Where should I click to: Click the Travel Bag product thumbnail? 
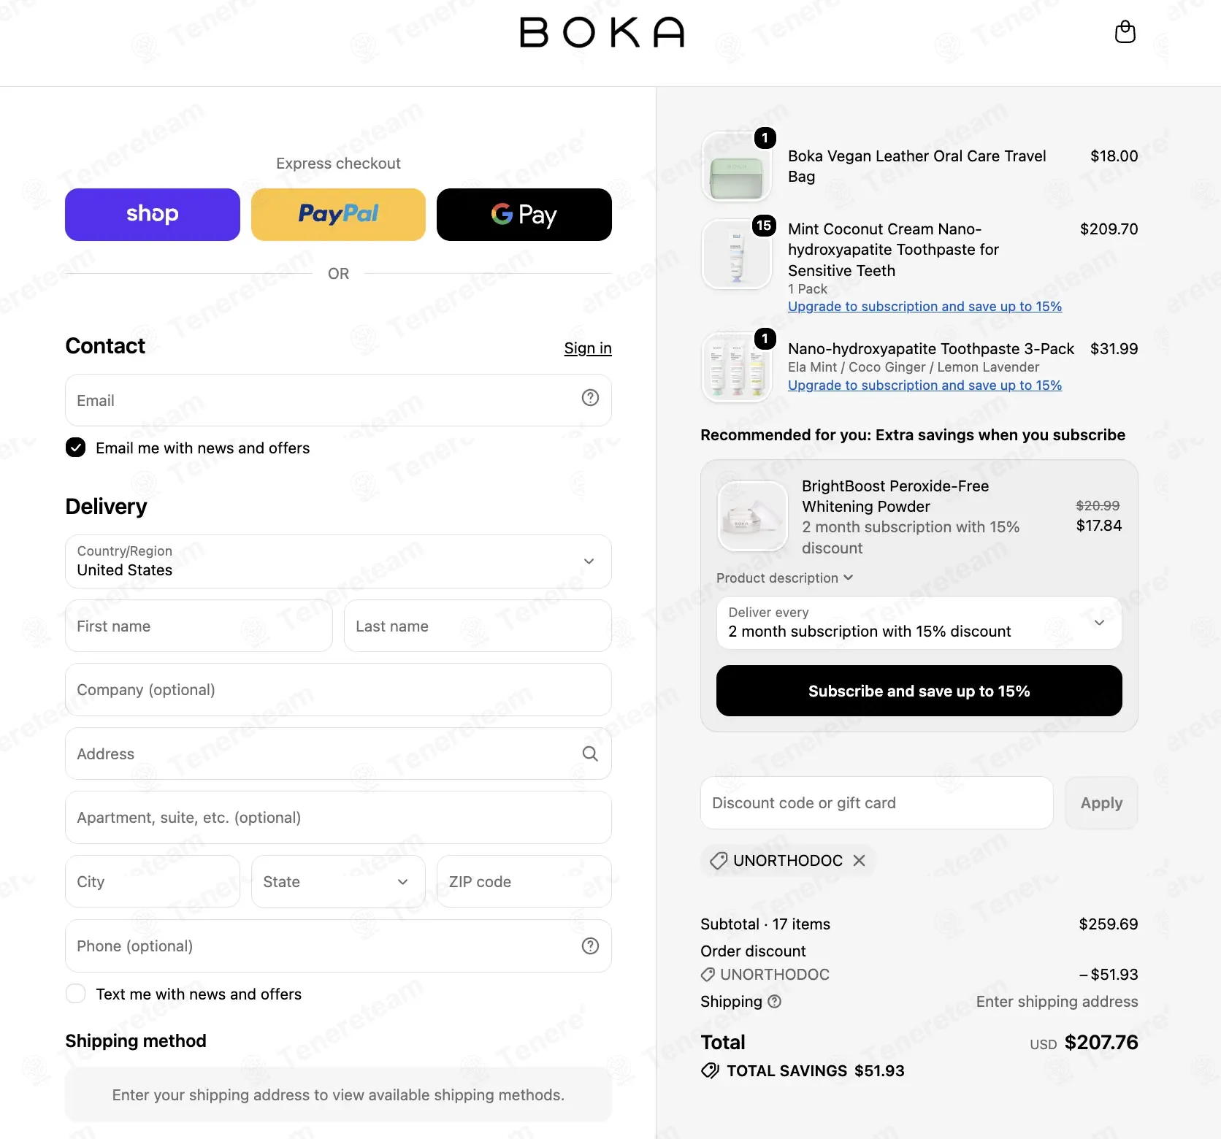(736, 167)
